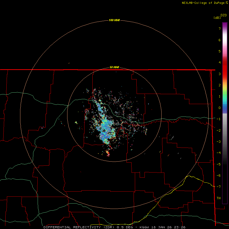Click the -4 value on the color scale
Screen dimensions: 229x229
pyautogui.click(x=219, y=153)
